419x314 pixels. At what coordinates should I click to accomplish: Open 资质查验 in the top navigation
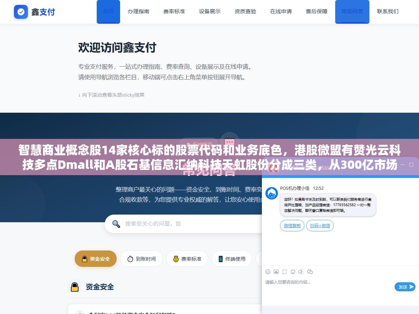point(245,12)
